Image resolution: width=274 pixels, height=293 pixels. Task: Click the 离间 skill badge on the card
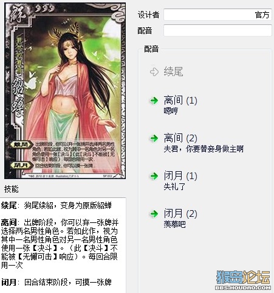pyautogui.click(x=22, y=144)
